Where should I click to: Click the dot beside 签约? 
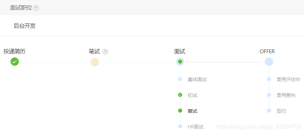pyautogui.click(x=269, y=111)
